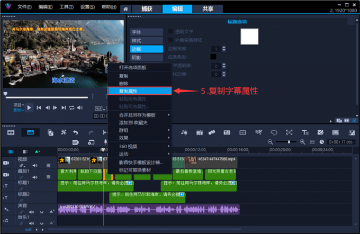Select the 46347-447447986.mp4 clip

tap(211, 163)
